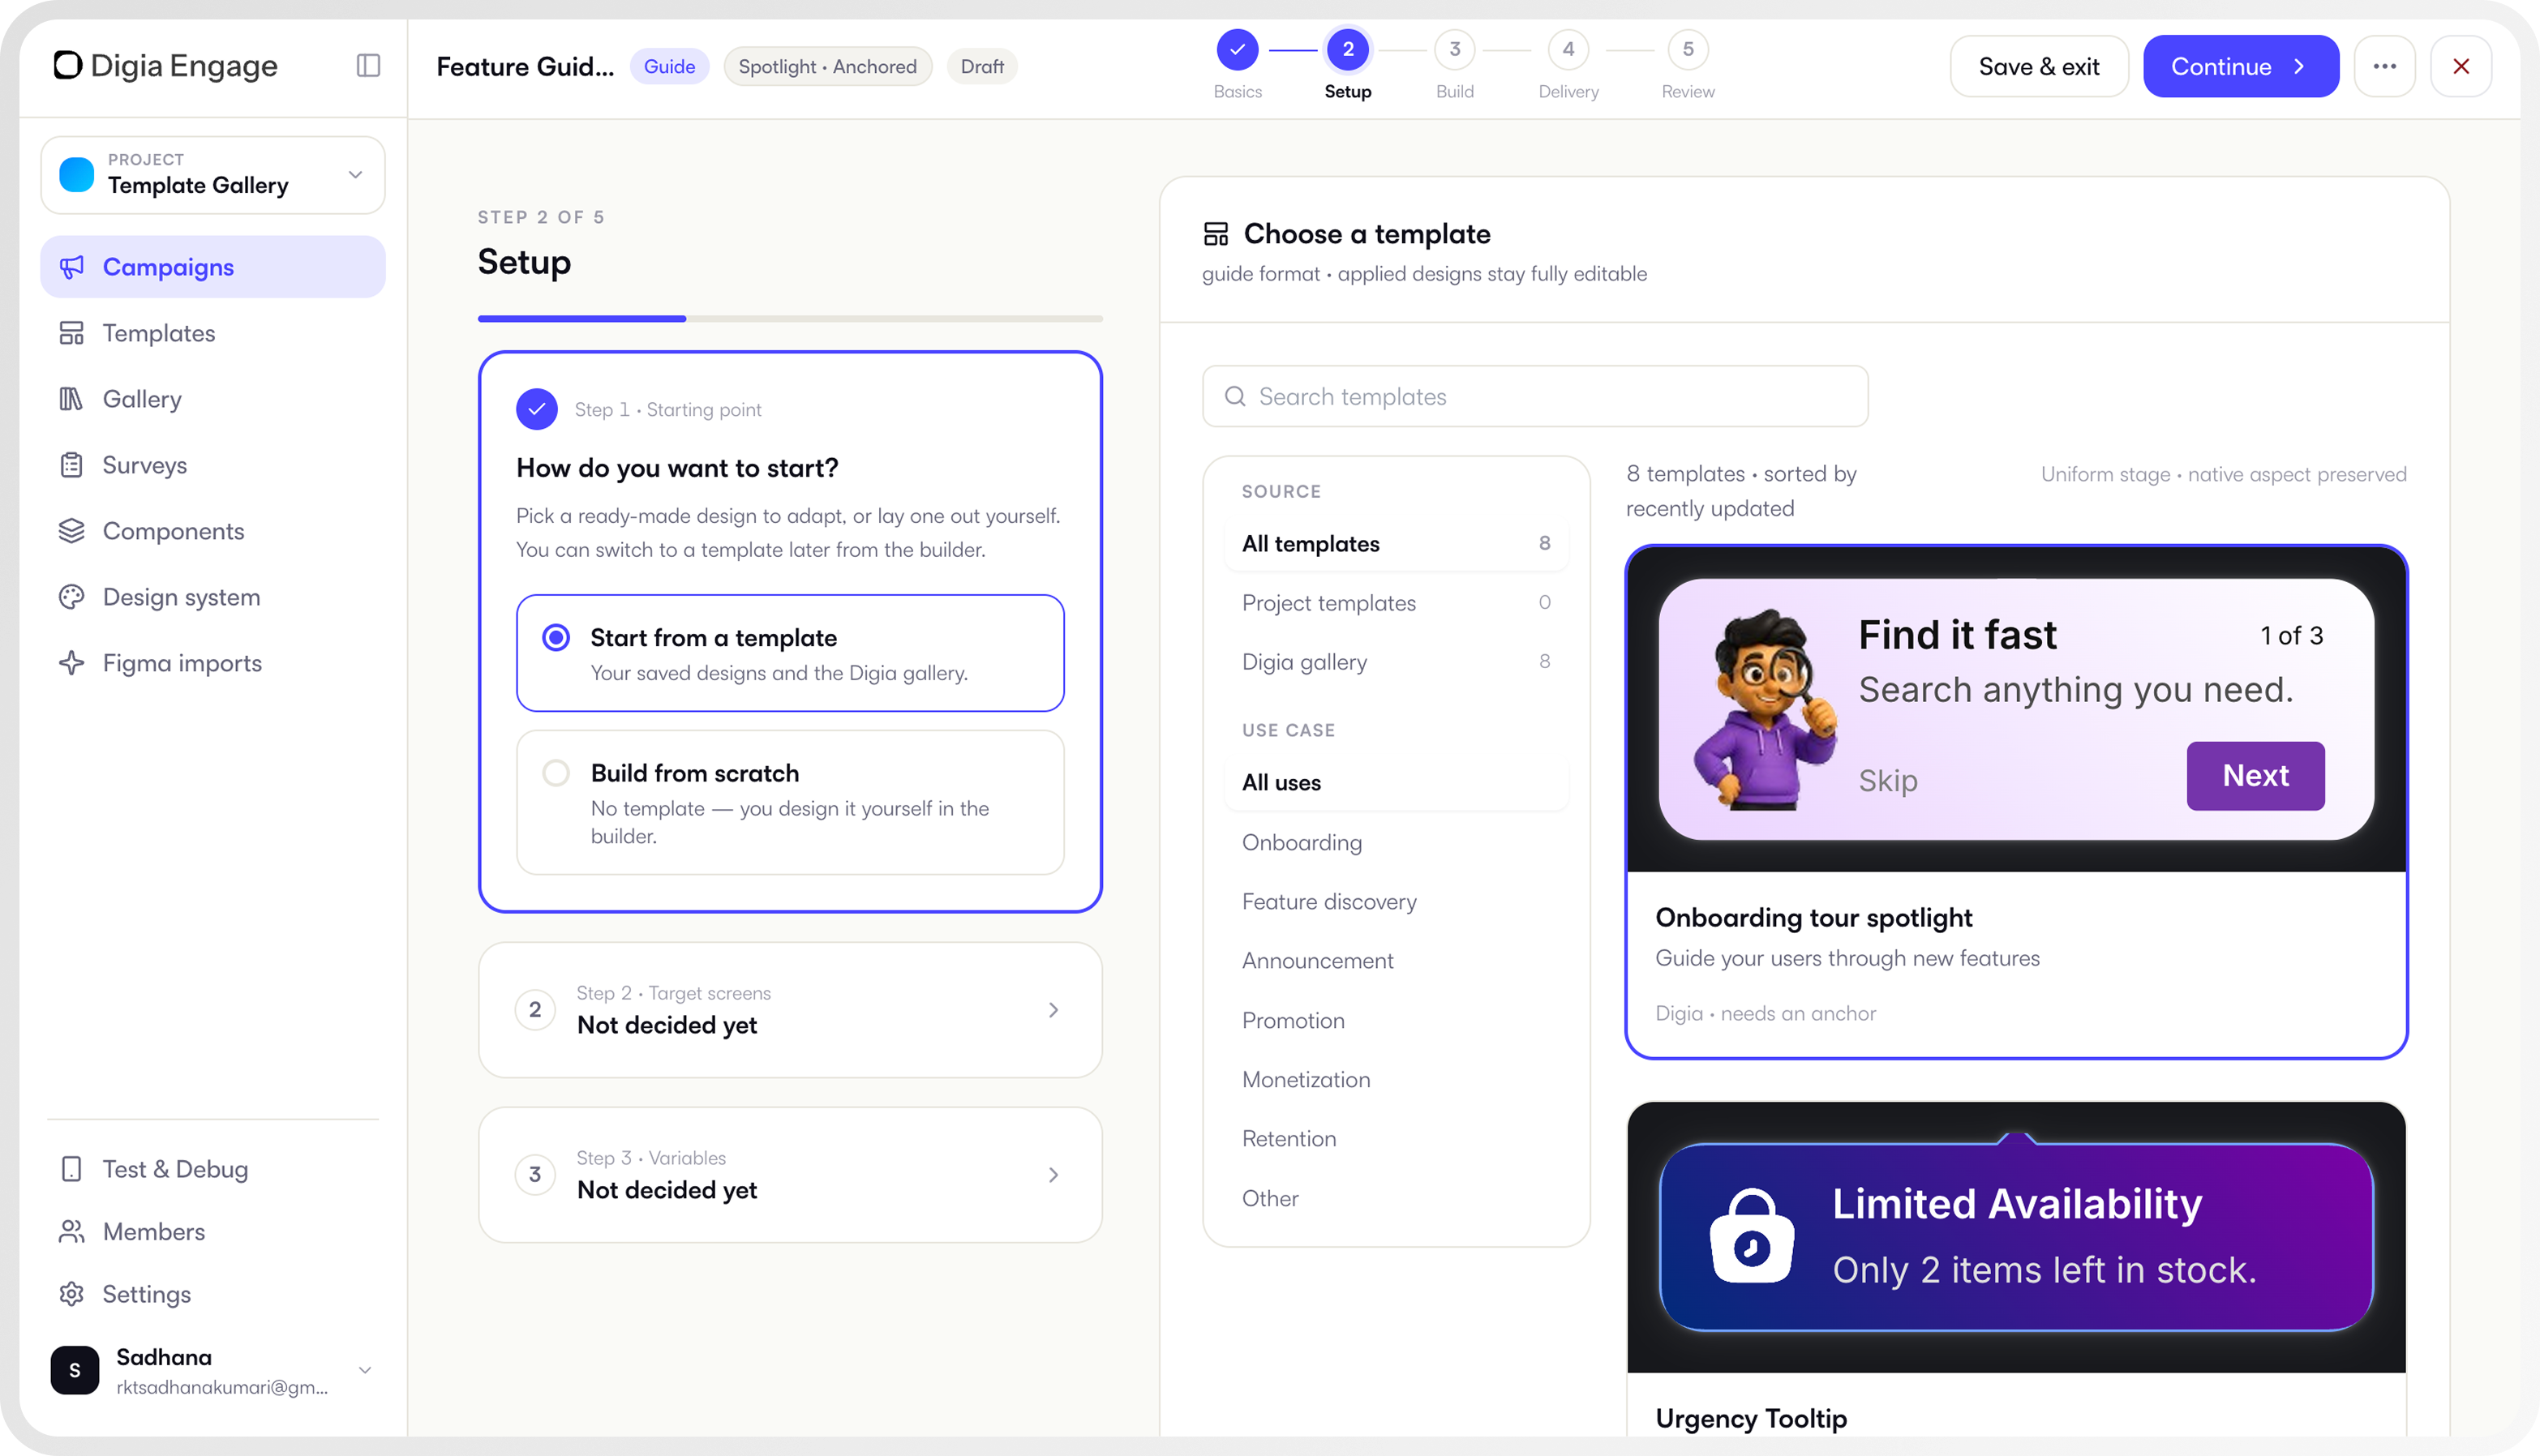The height and width of the screenshot is (1456, 2540).
Task: Click the Step 1 completed checkmark
Action: [537, 409]
